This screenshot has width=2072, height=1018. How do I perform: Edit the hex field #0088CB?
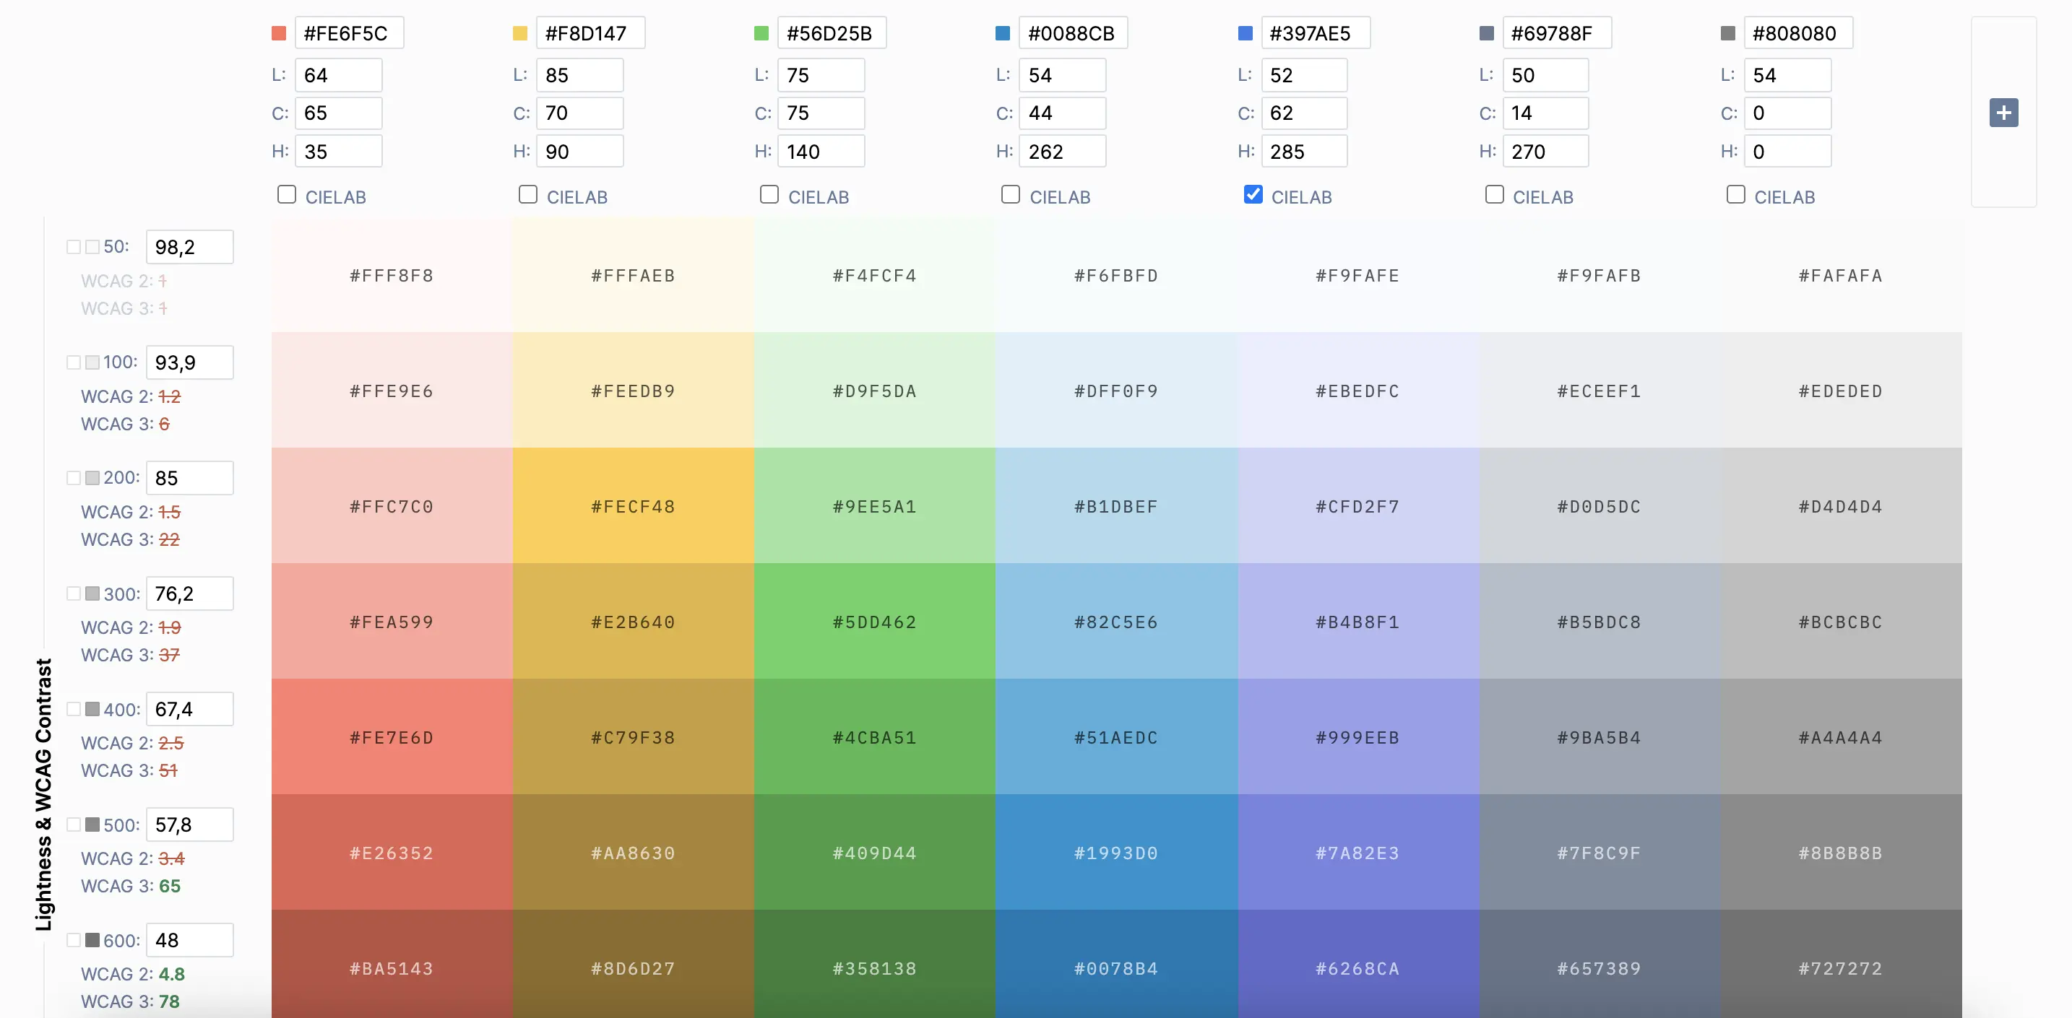[1073, 33]
